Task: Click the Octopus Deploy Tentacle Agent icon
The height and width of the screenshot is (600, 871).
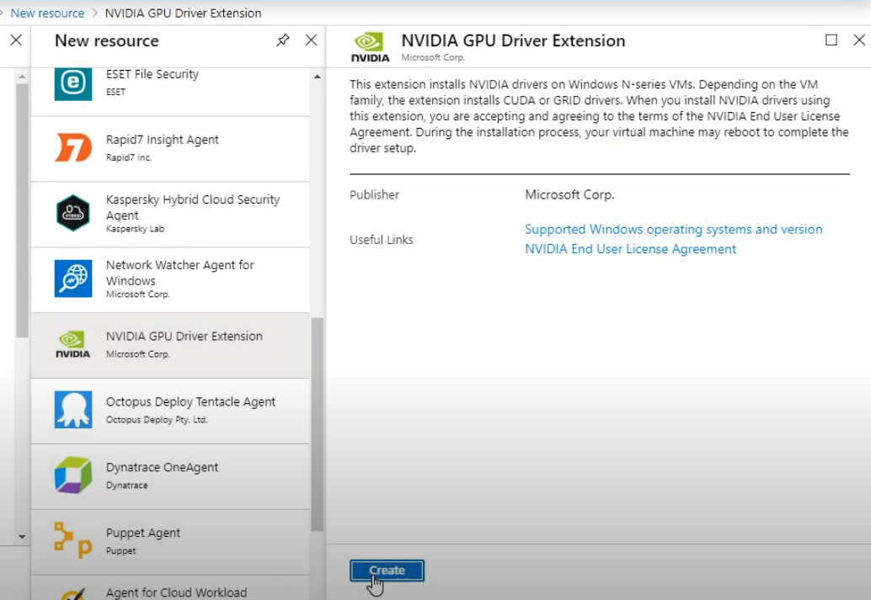Action: coord(72,410)
